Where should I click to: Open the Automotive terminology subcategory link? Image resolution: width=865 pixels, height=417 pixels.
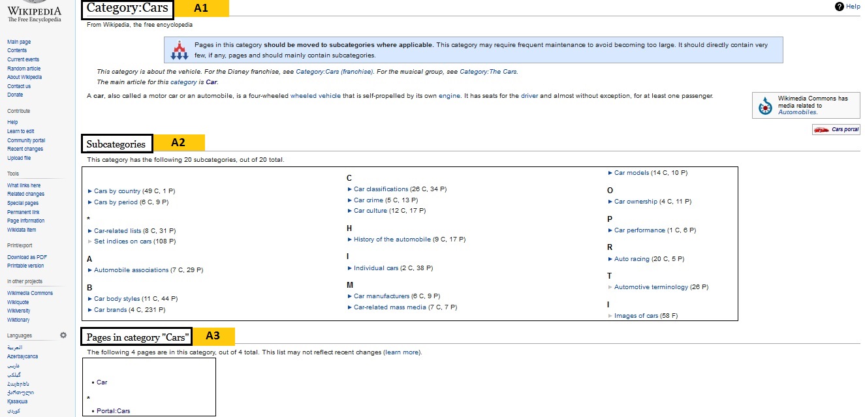(x=651, y=287)
